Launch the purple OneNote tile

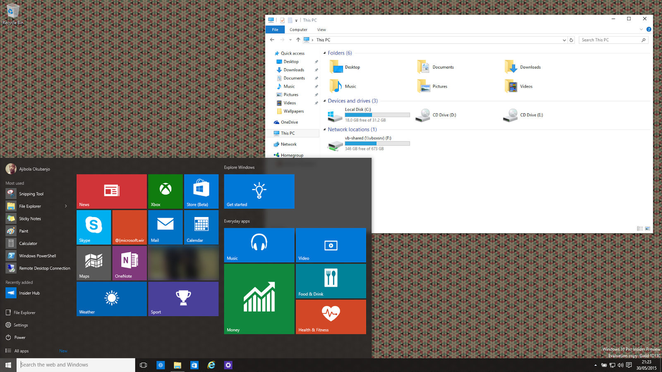tap(130, 263)
